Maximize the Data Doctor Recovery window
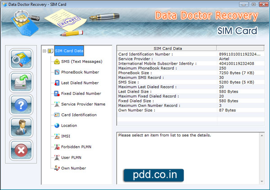This screenshot has width=270, height=190. click(253, 4)
